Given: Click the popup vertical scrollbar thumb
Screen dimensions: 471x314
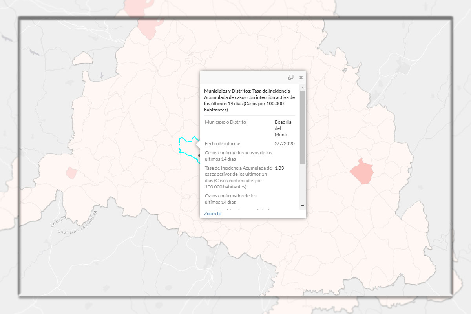Looking at the screenshot, I should coord(303,127).
